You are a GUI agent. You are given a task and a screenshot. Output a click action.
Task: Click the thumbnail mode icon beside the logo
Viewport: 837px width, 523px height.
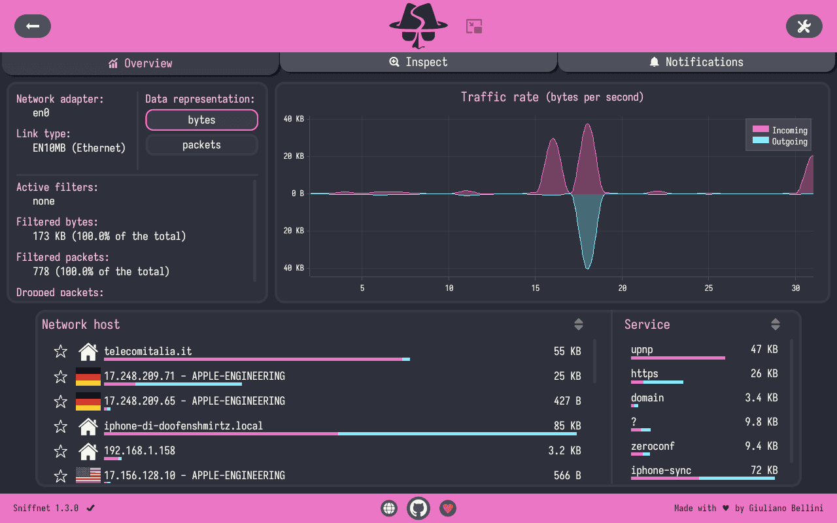click(473, 25)
